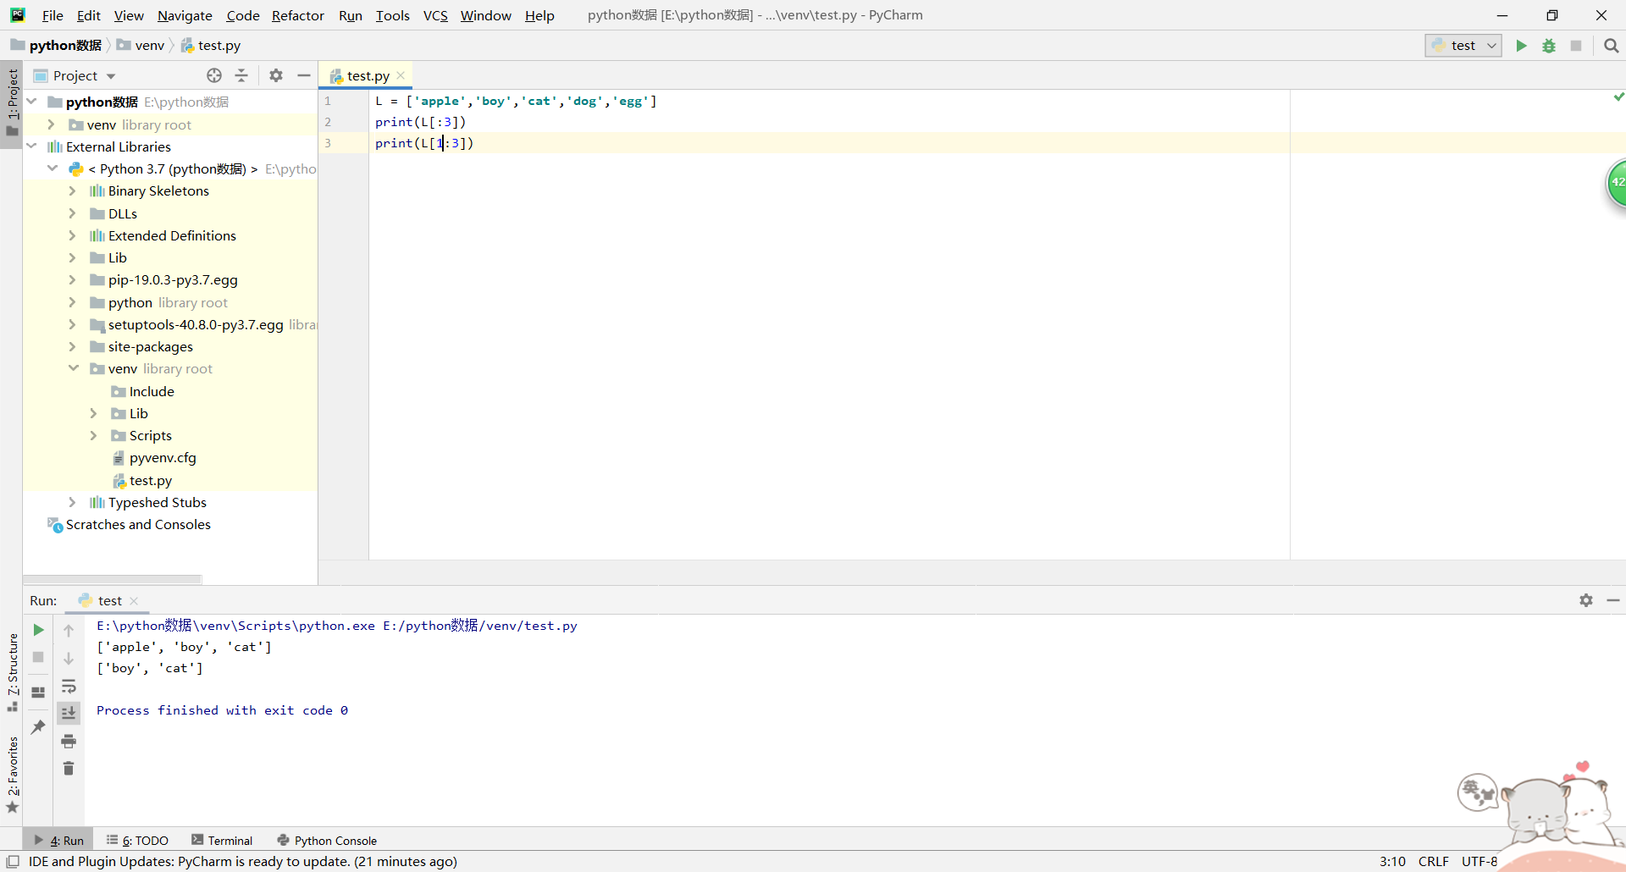Print the Run console output
The width and height of the screenshot is (1626, 872).
pyautogui.click(x=69, y=742)
